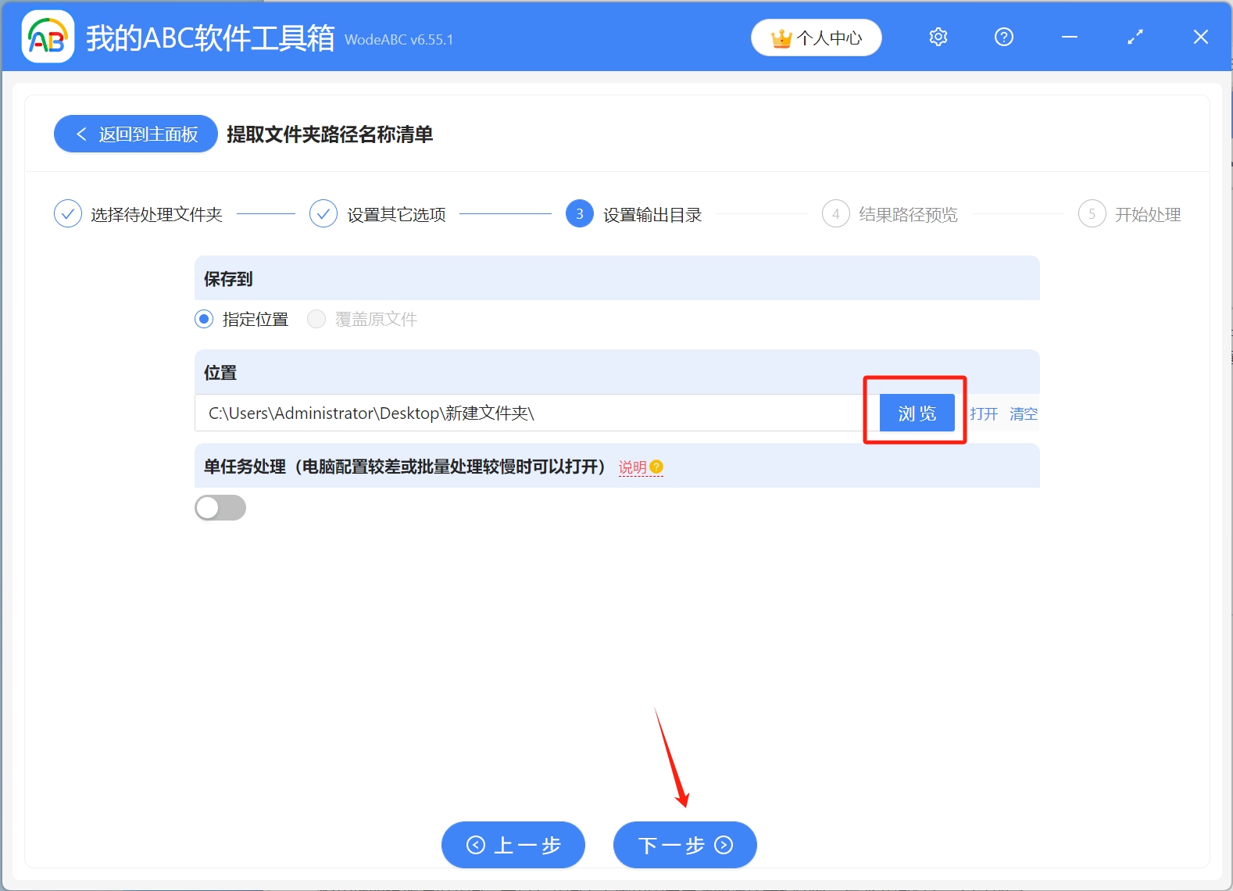Click the 保存到 section header
This screenshot has height=891, width=1233.
pyautogui.click(x=617, y=278)
